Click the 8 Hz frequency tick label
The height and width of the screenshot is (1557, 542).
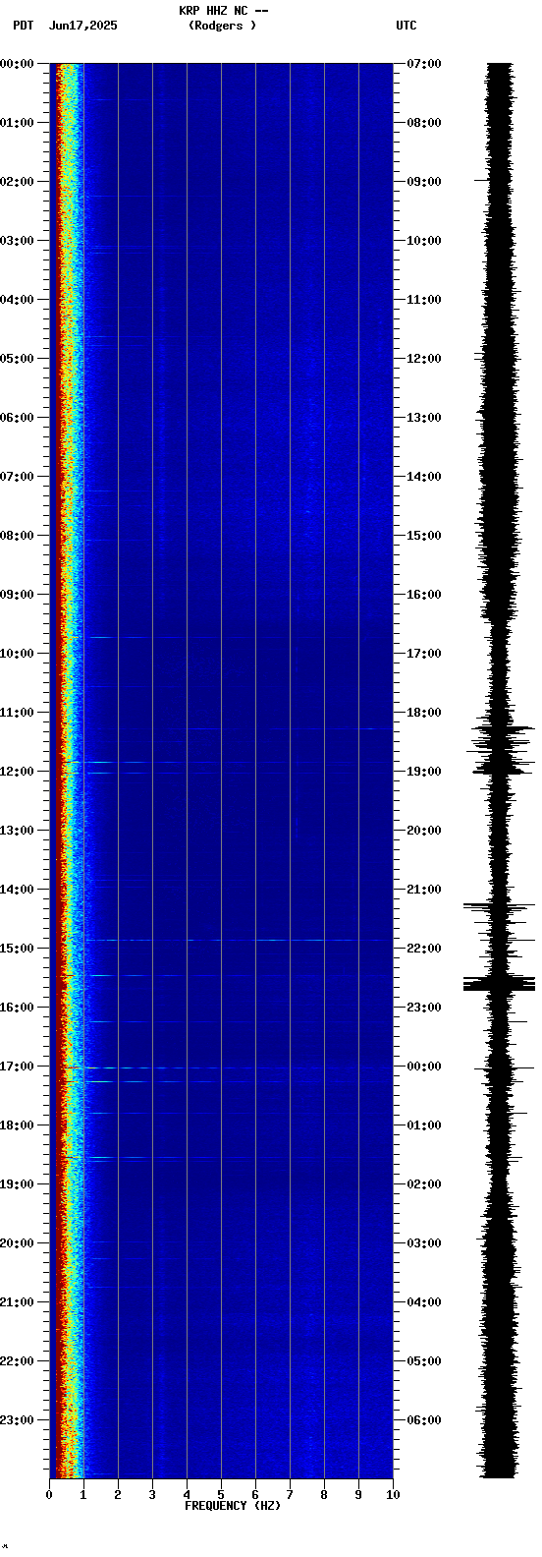324,1495
